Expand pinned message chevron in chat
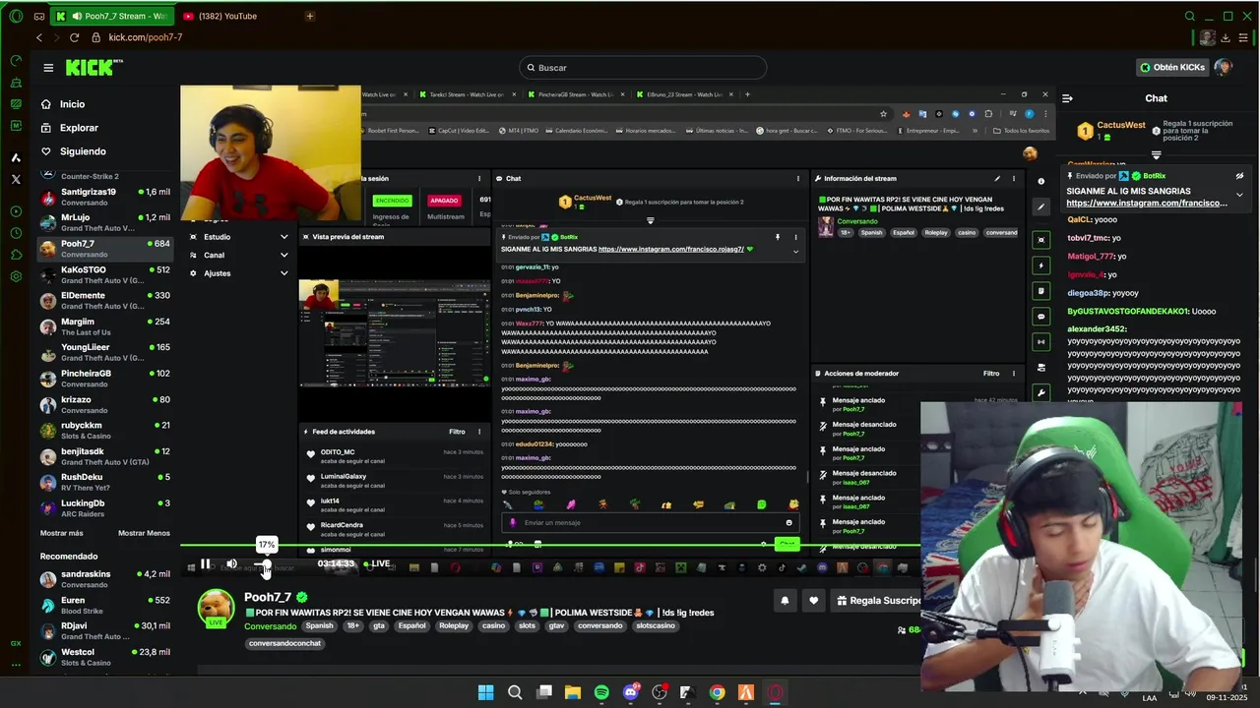This screenshot has width=1260, height=708. click(x=1239, y=195)
